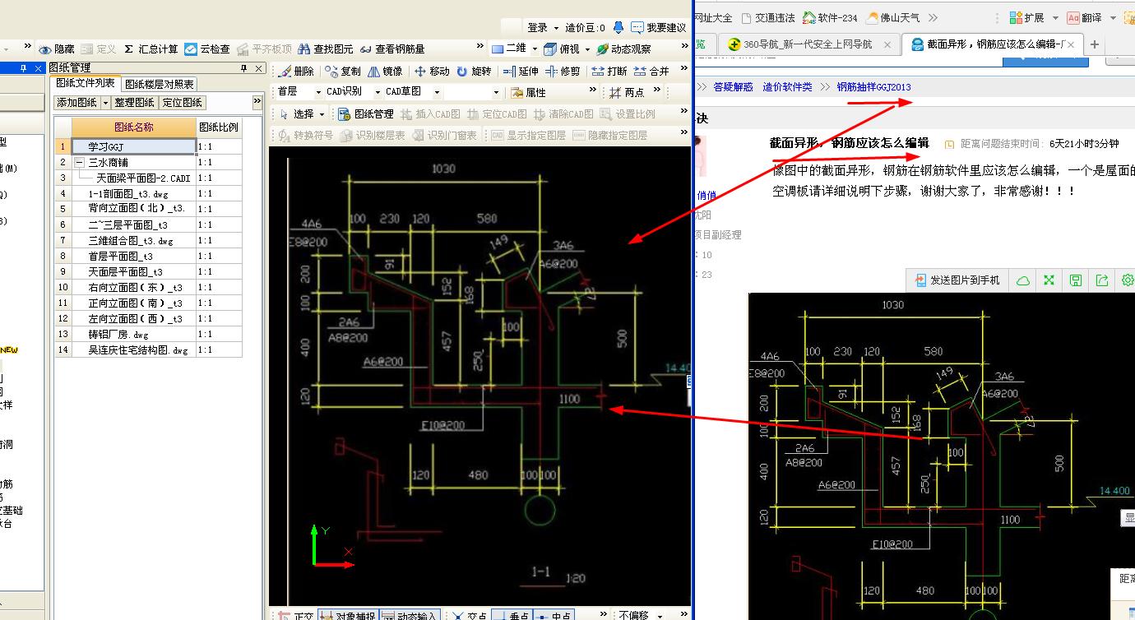Select 两点 two-point auxiliary axis tool
The image size is (1135, 620).
627,93
